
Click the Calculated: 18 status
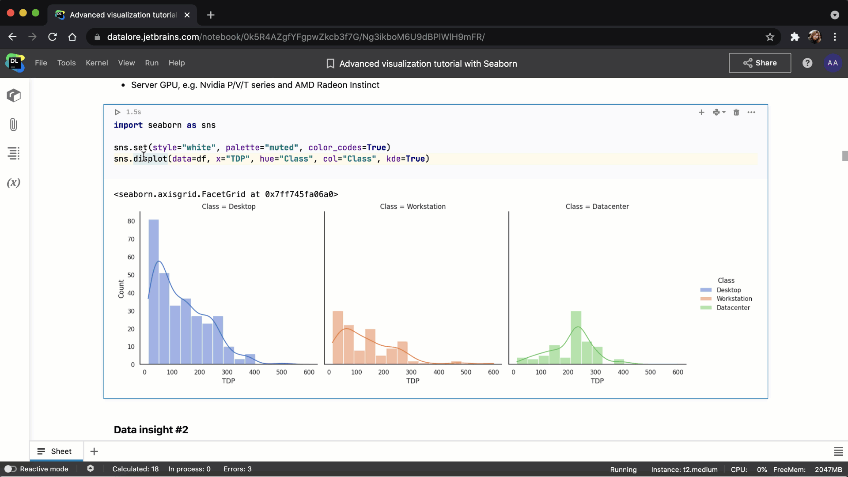click(x=136, y=469)
